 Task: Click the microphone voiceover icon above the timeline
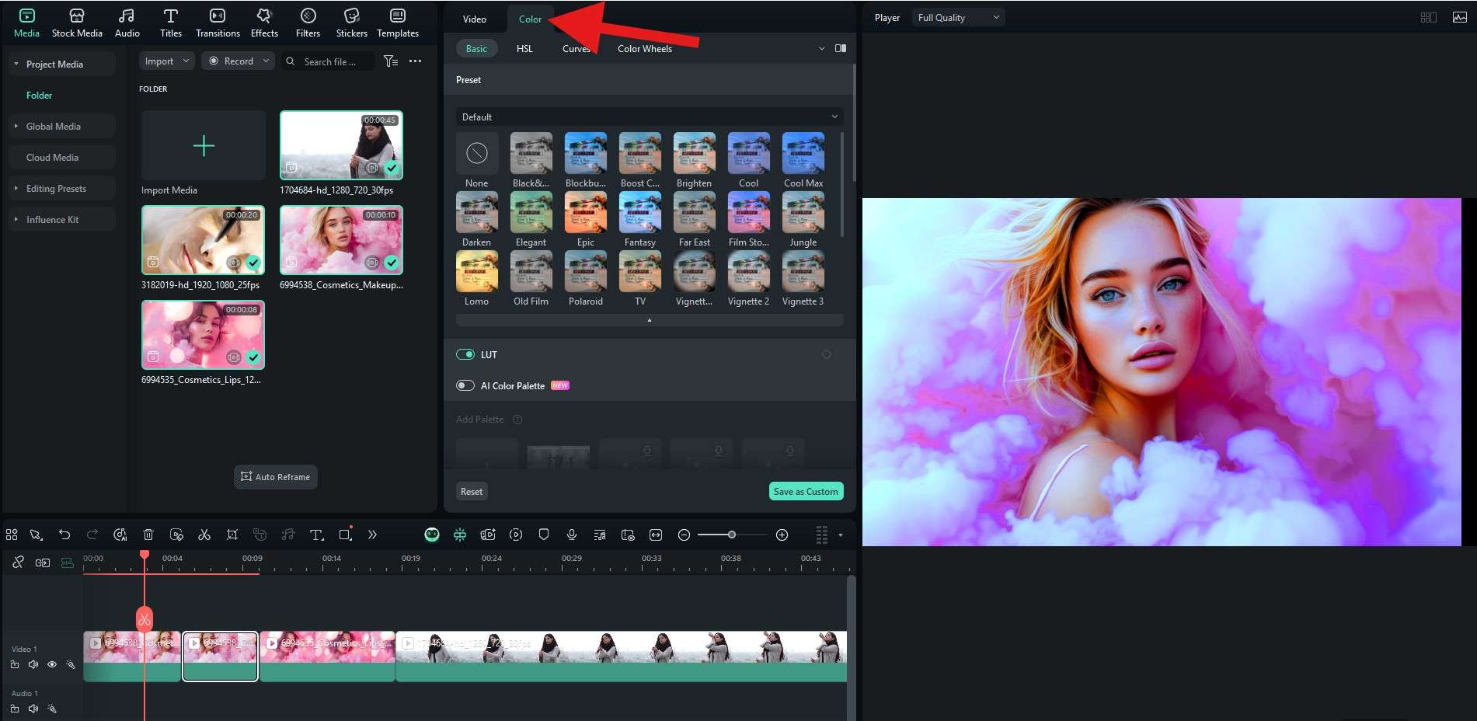tap(572, 535)
